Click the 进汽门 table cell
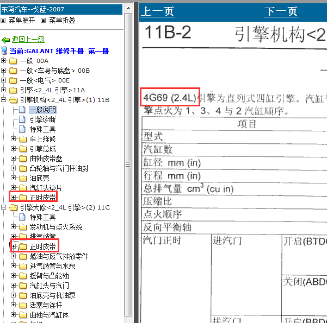The width and height of the screenshot is (327, 323). coord(246,275)
